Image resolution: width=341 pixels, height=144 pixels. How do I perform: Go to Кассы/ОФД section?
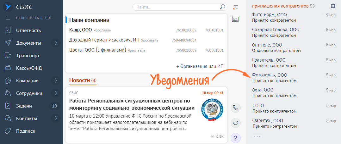pos(29,68)
